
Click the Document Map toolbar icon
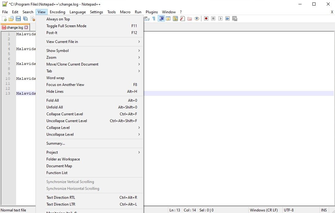[x=175, y=19]
